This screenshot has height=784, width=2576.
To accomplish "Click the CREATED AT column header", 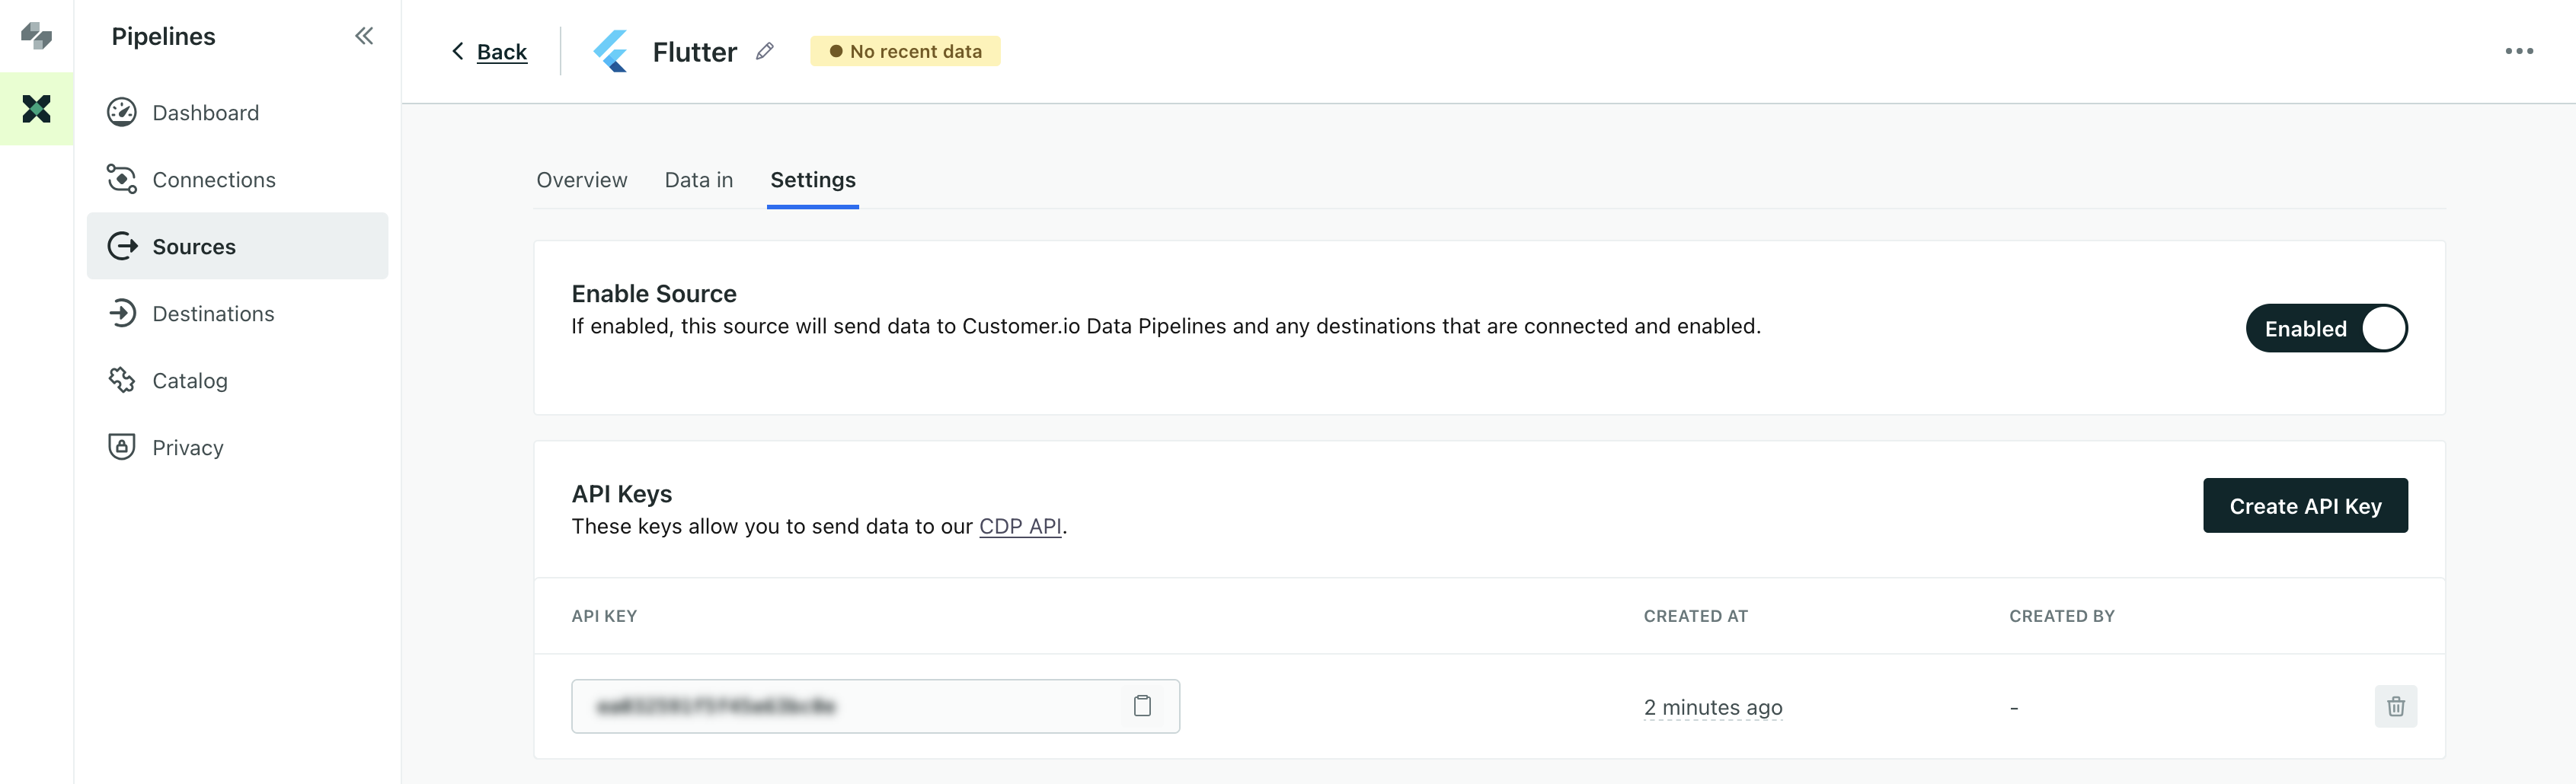I will [1696, 617].
